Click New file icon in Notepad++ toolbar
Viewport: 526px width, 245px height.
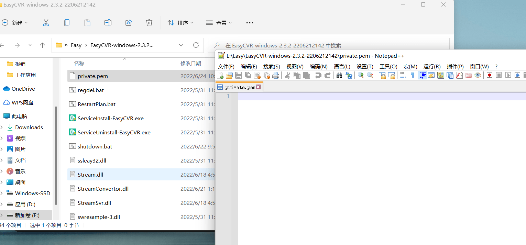(220, 75)
